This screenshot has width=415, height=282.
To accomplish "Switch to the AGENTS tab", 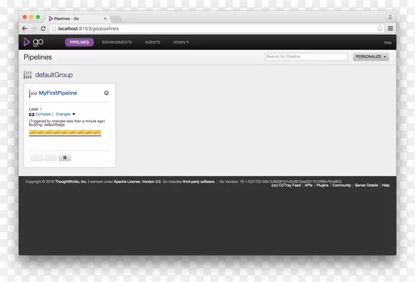I will click(x=153, y=42).
